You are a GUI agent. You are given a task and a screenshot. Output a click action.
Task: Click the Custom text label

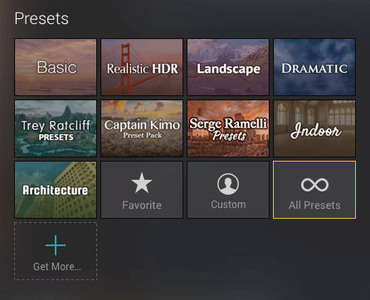[228, 205]
